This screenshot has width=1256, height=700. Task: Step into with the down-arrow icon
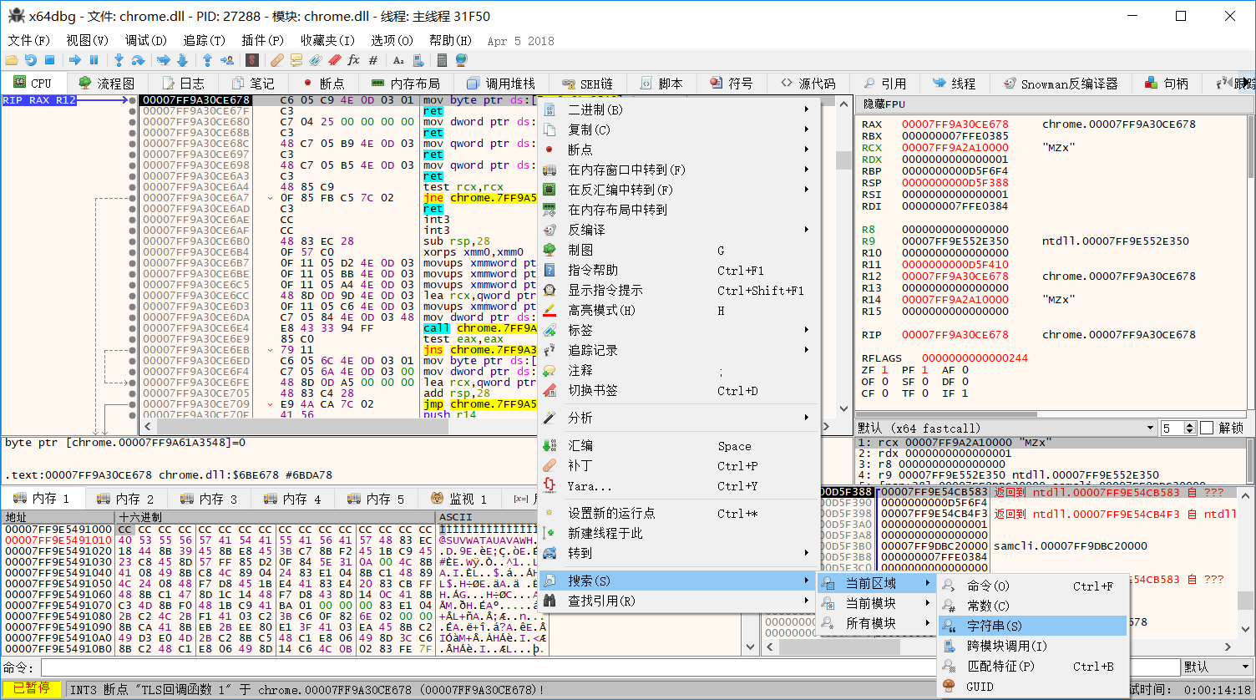[119, 60]
